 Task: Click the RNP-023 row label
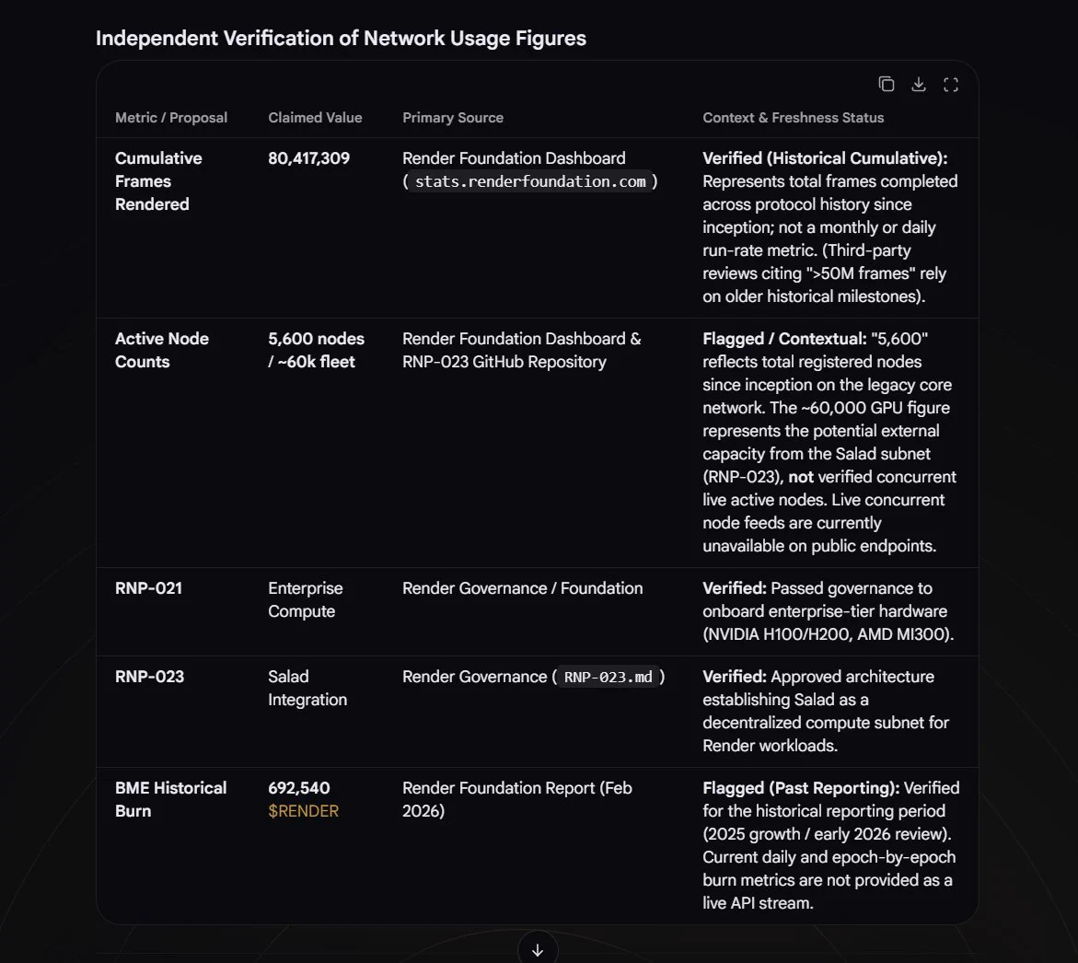[149, 677]
